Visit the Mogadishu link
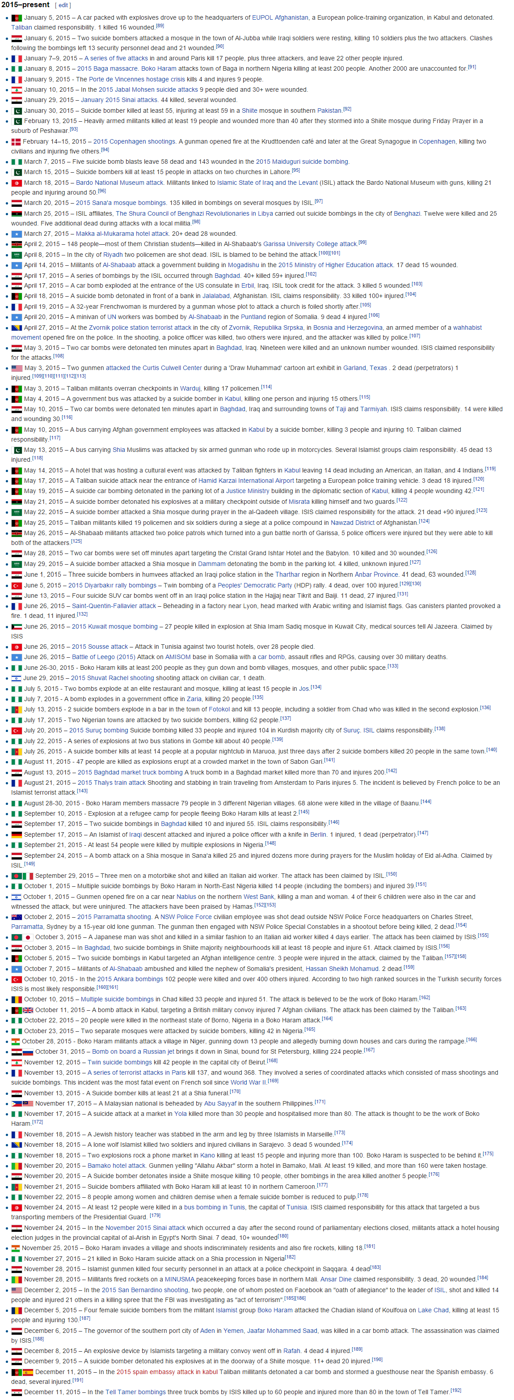The height and width of the screenshot is (1400, 514). point(243,265)
